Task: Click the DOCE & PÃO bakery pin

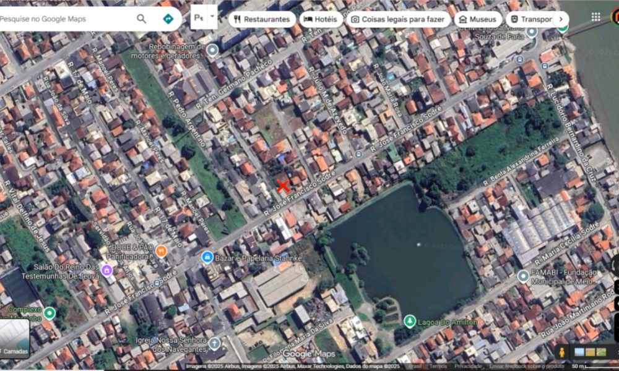Action: tap(161, 250)
